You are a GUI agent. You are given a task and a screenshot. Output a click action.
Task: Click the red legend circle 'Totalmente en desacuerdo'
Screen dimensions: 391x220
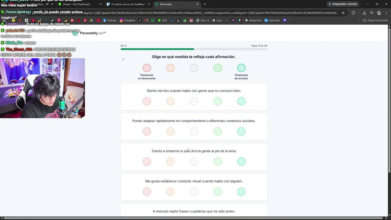[x=147, y=68]
